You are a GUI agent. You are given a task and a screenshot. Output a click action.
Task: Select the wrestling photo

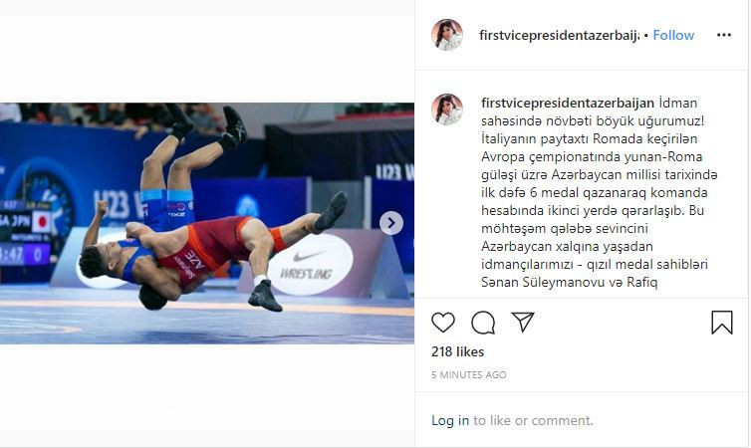(207, 223)
